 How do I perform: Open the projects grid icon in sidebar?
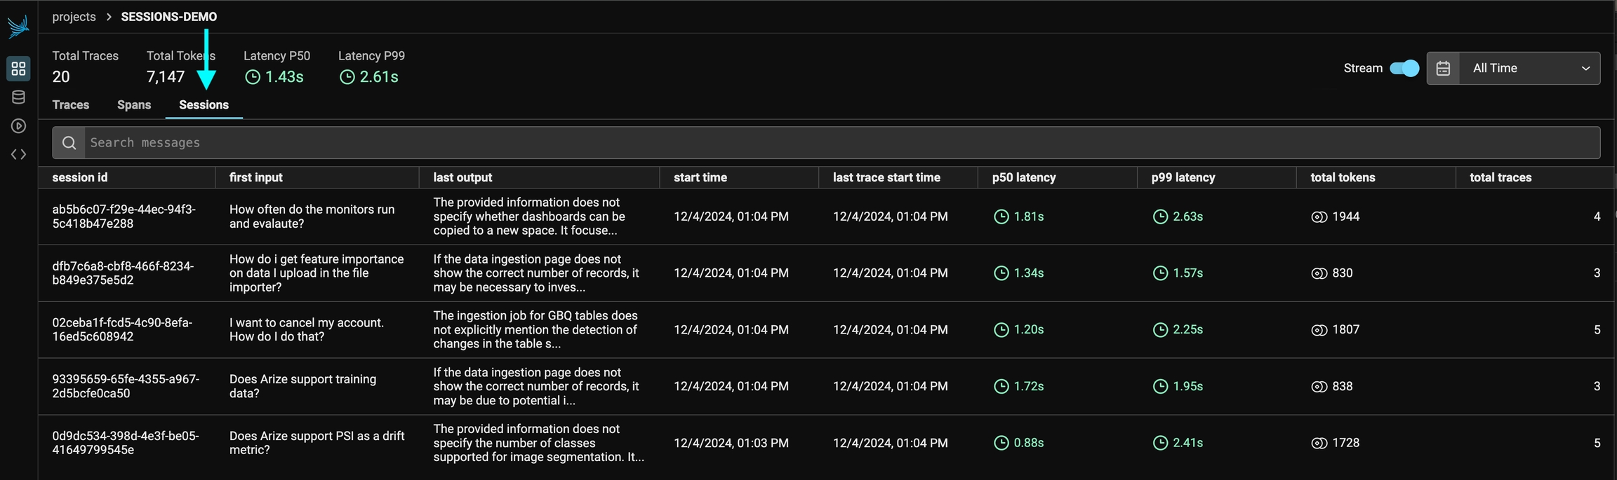click(x=18, y=69)
